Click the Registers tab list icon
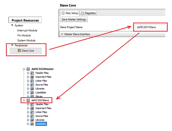 pyautogui.click(x=83, y=13)
